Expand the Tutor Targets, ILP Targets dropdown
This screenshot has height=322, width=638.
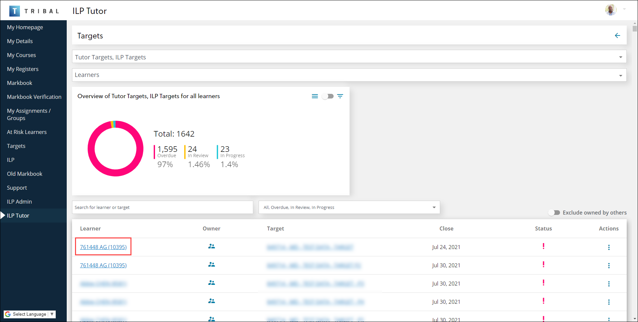click(620, 57)
